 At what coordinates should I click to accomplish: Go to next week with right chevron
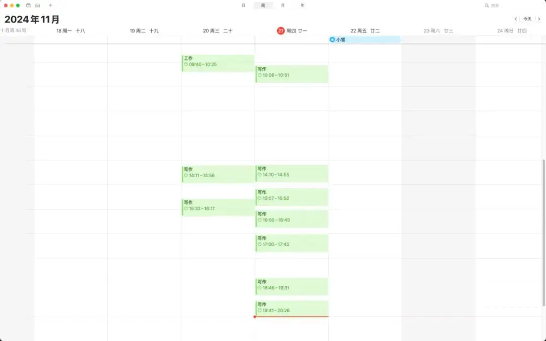539,19
